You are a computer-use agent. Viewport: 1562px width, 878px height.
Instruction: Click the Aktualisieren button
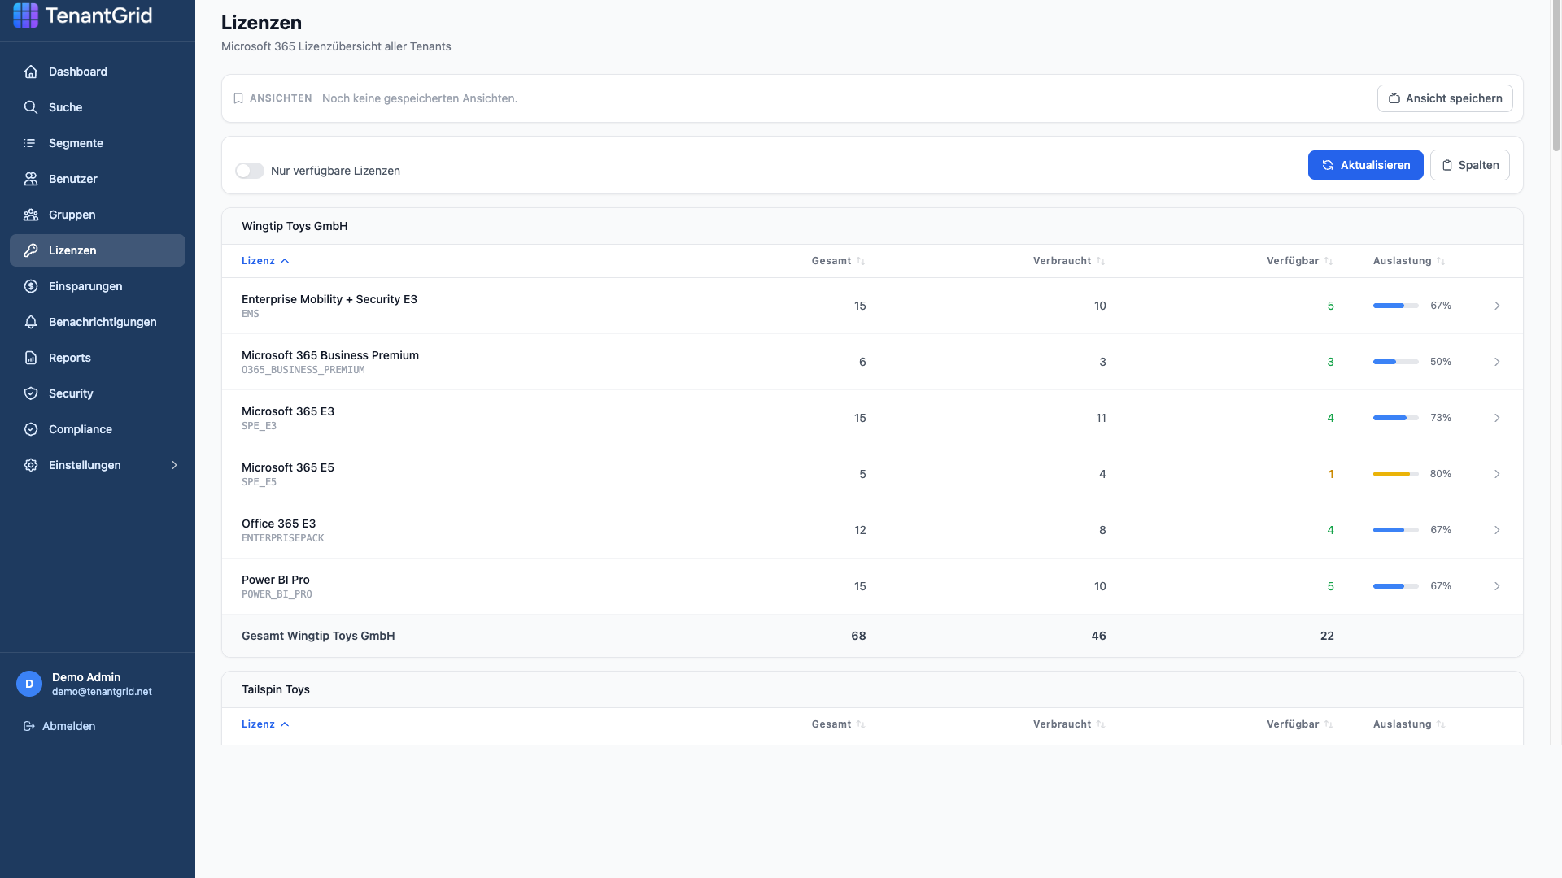[x=1365, y=165]
